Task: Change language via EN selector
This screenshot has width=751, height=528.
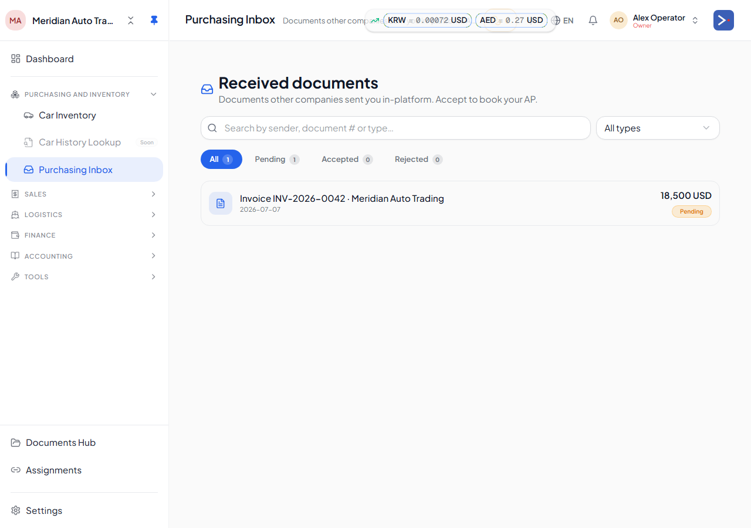Action: coord(563,21)
